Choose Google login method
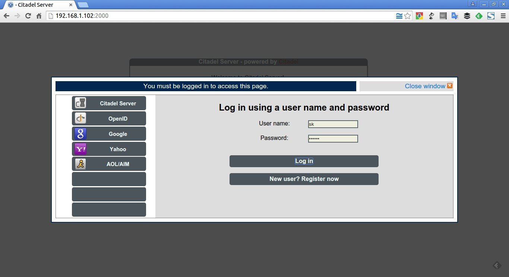The image size is (509, 277). (109, 134)
